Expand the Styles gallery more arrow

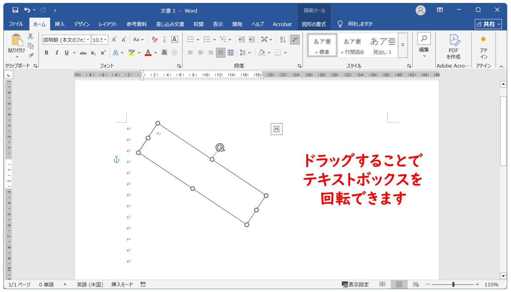403,45
